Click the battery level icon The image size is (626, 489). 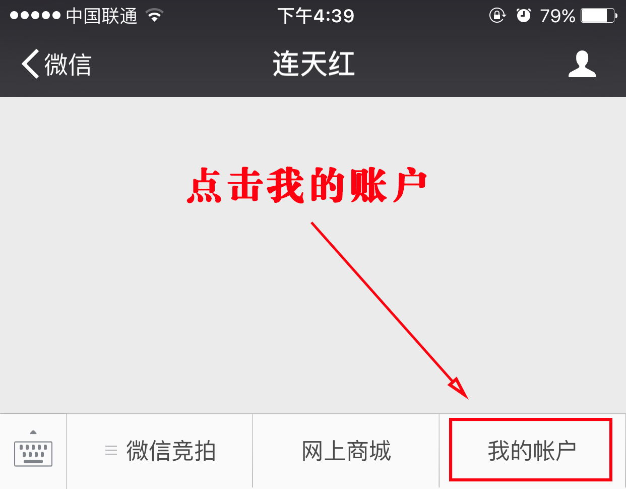point(599,16)
